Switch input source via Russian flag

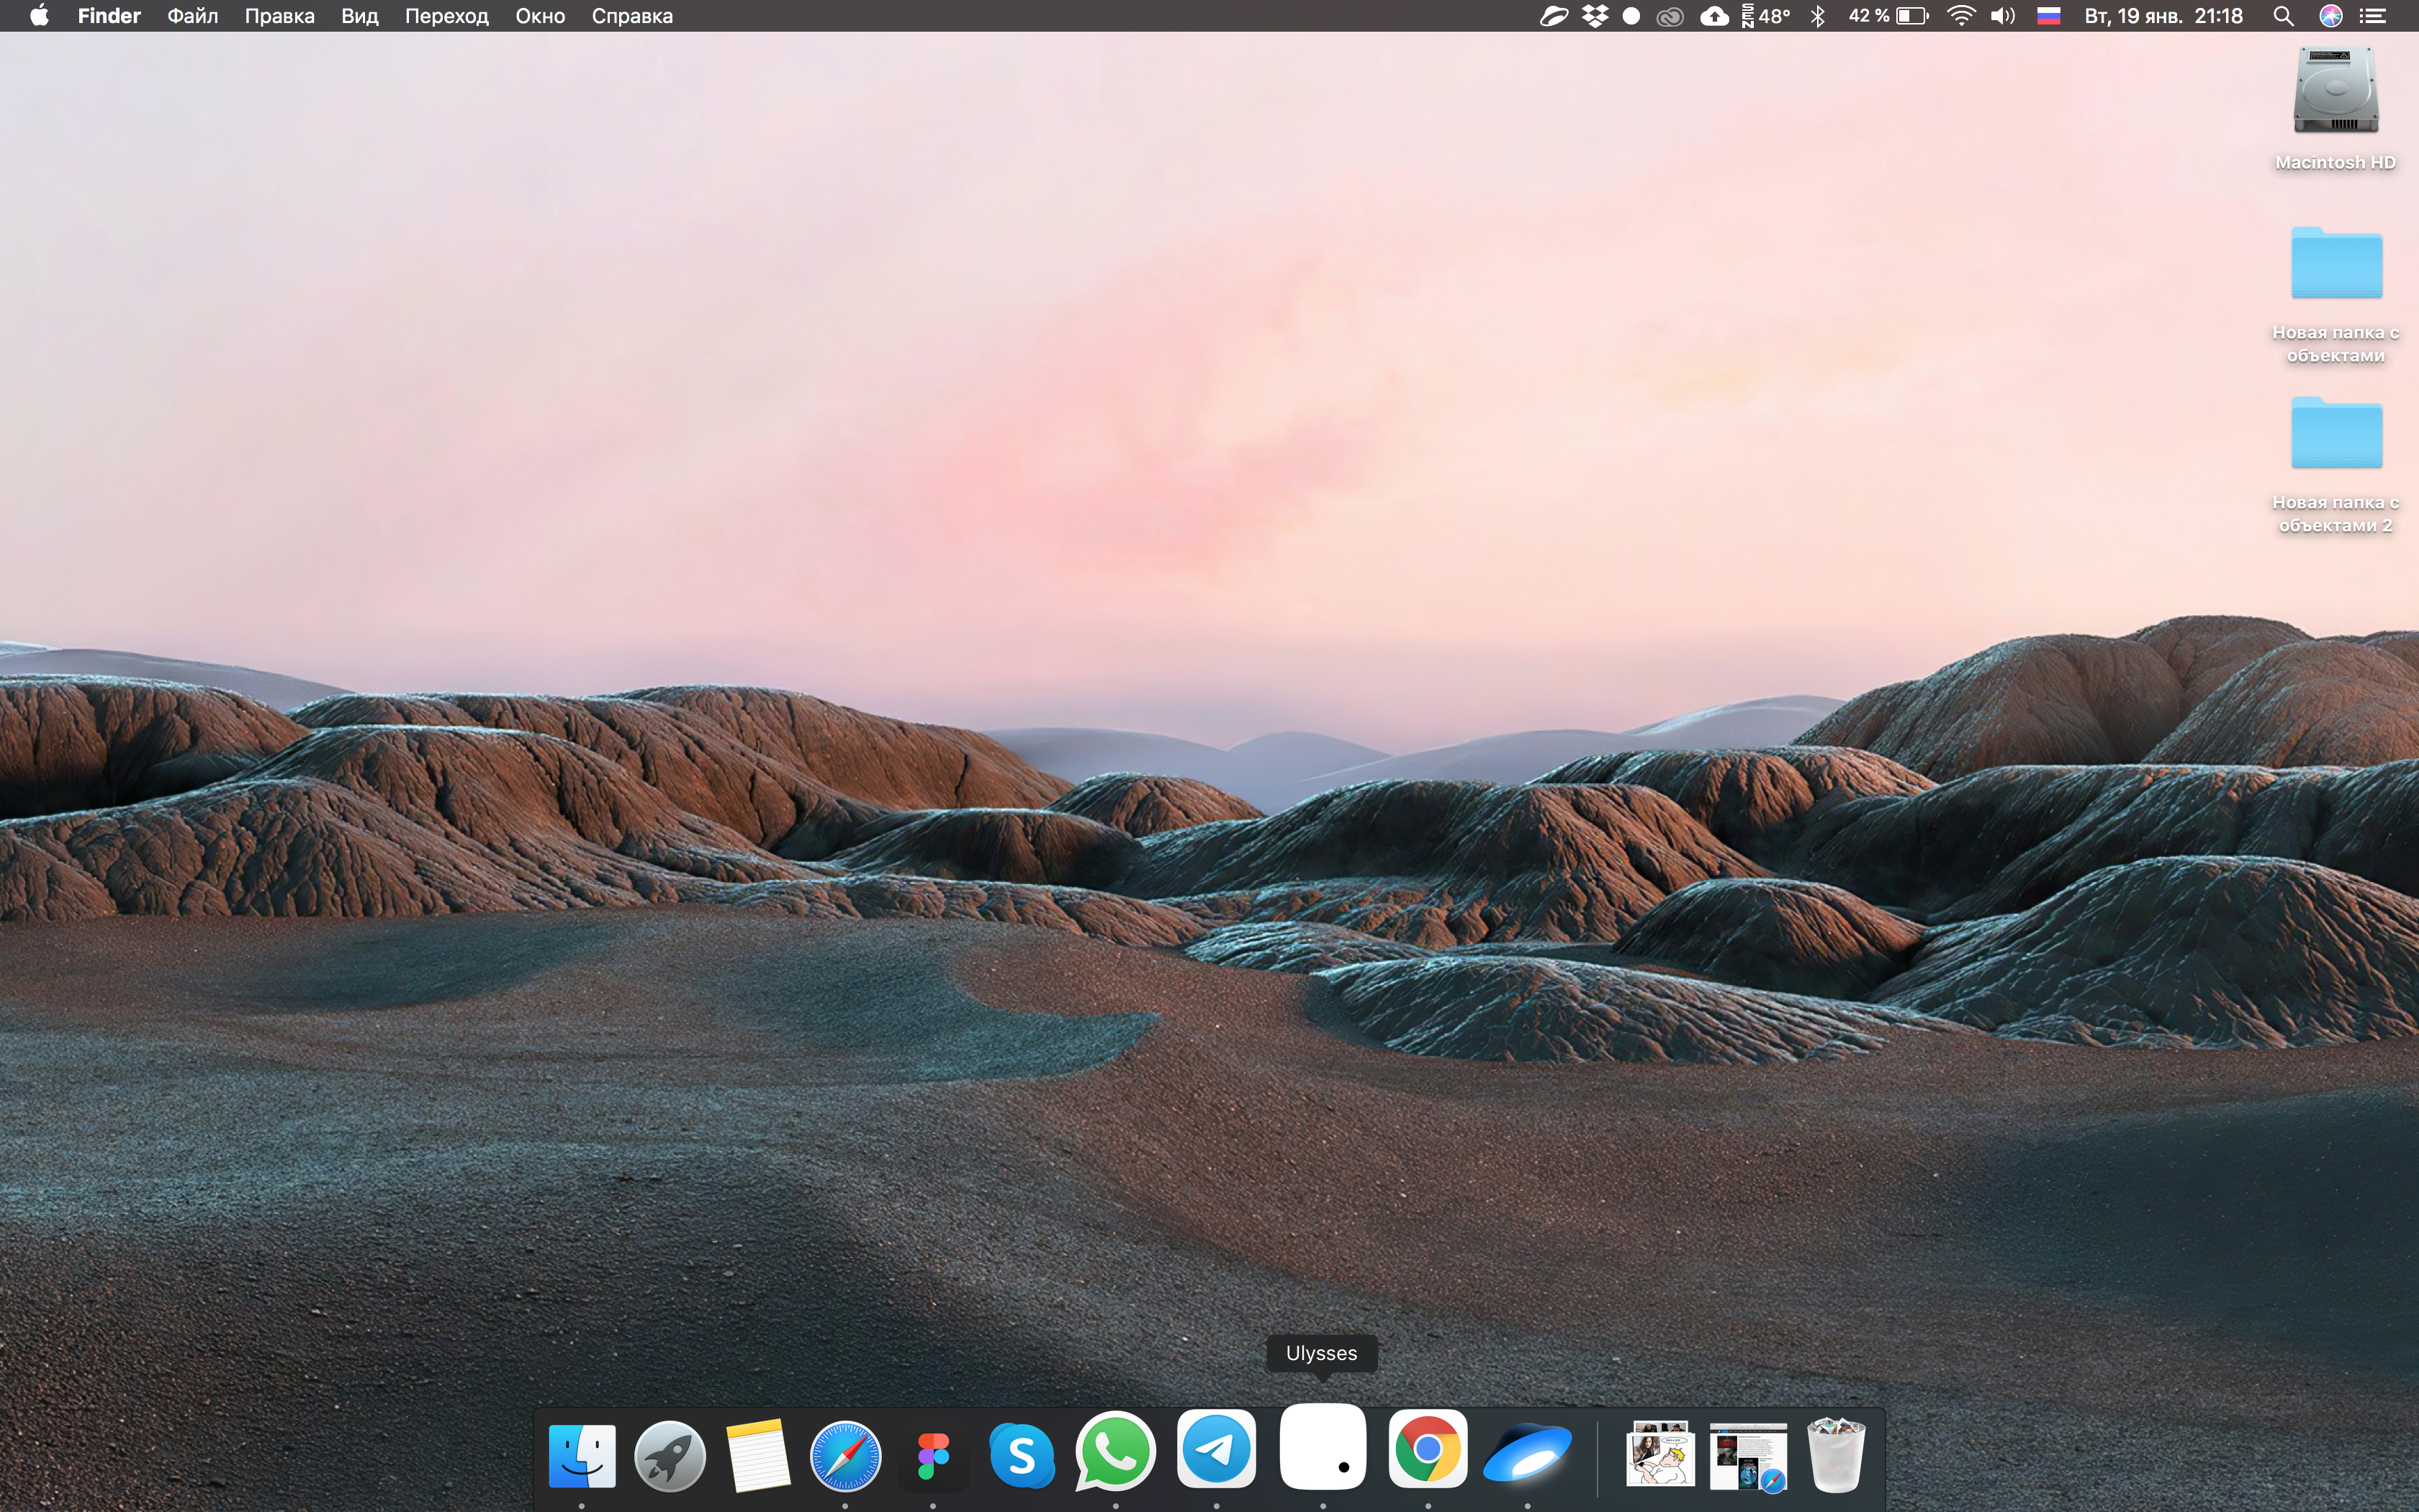pyautogui.click(x=2048, y=16)
